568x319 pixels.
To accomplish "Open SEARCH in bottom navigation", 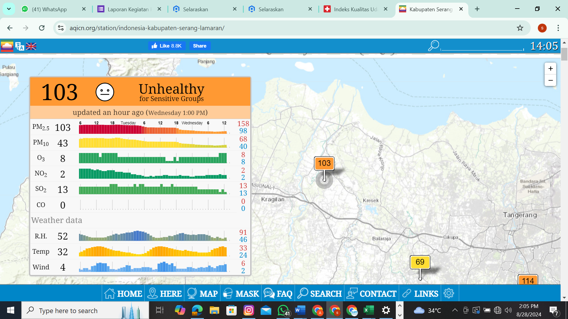I will tap(319, 294).
